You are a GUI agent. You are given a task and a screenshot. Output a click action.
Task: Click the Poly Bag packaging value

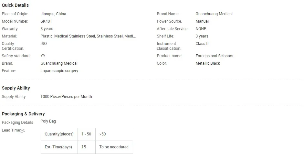click(48, 121)
